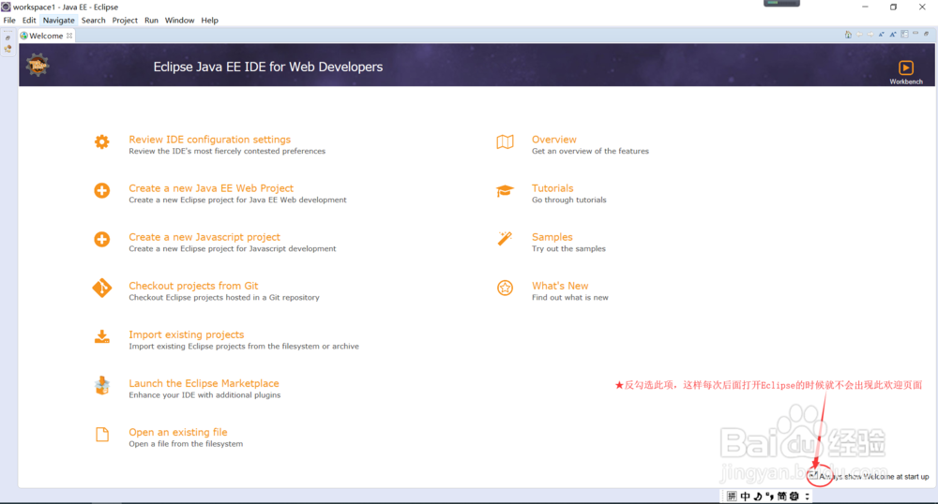Viewport: 938px width, 504px height.
Task: Click the text 'Go through tutorials'
Action: tap(569, 200)
